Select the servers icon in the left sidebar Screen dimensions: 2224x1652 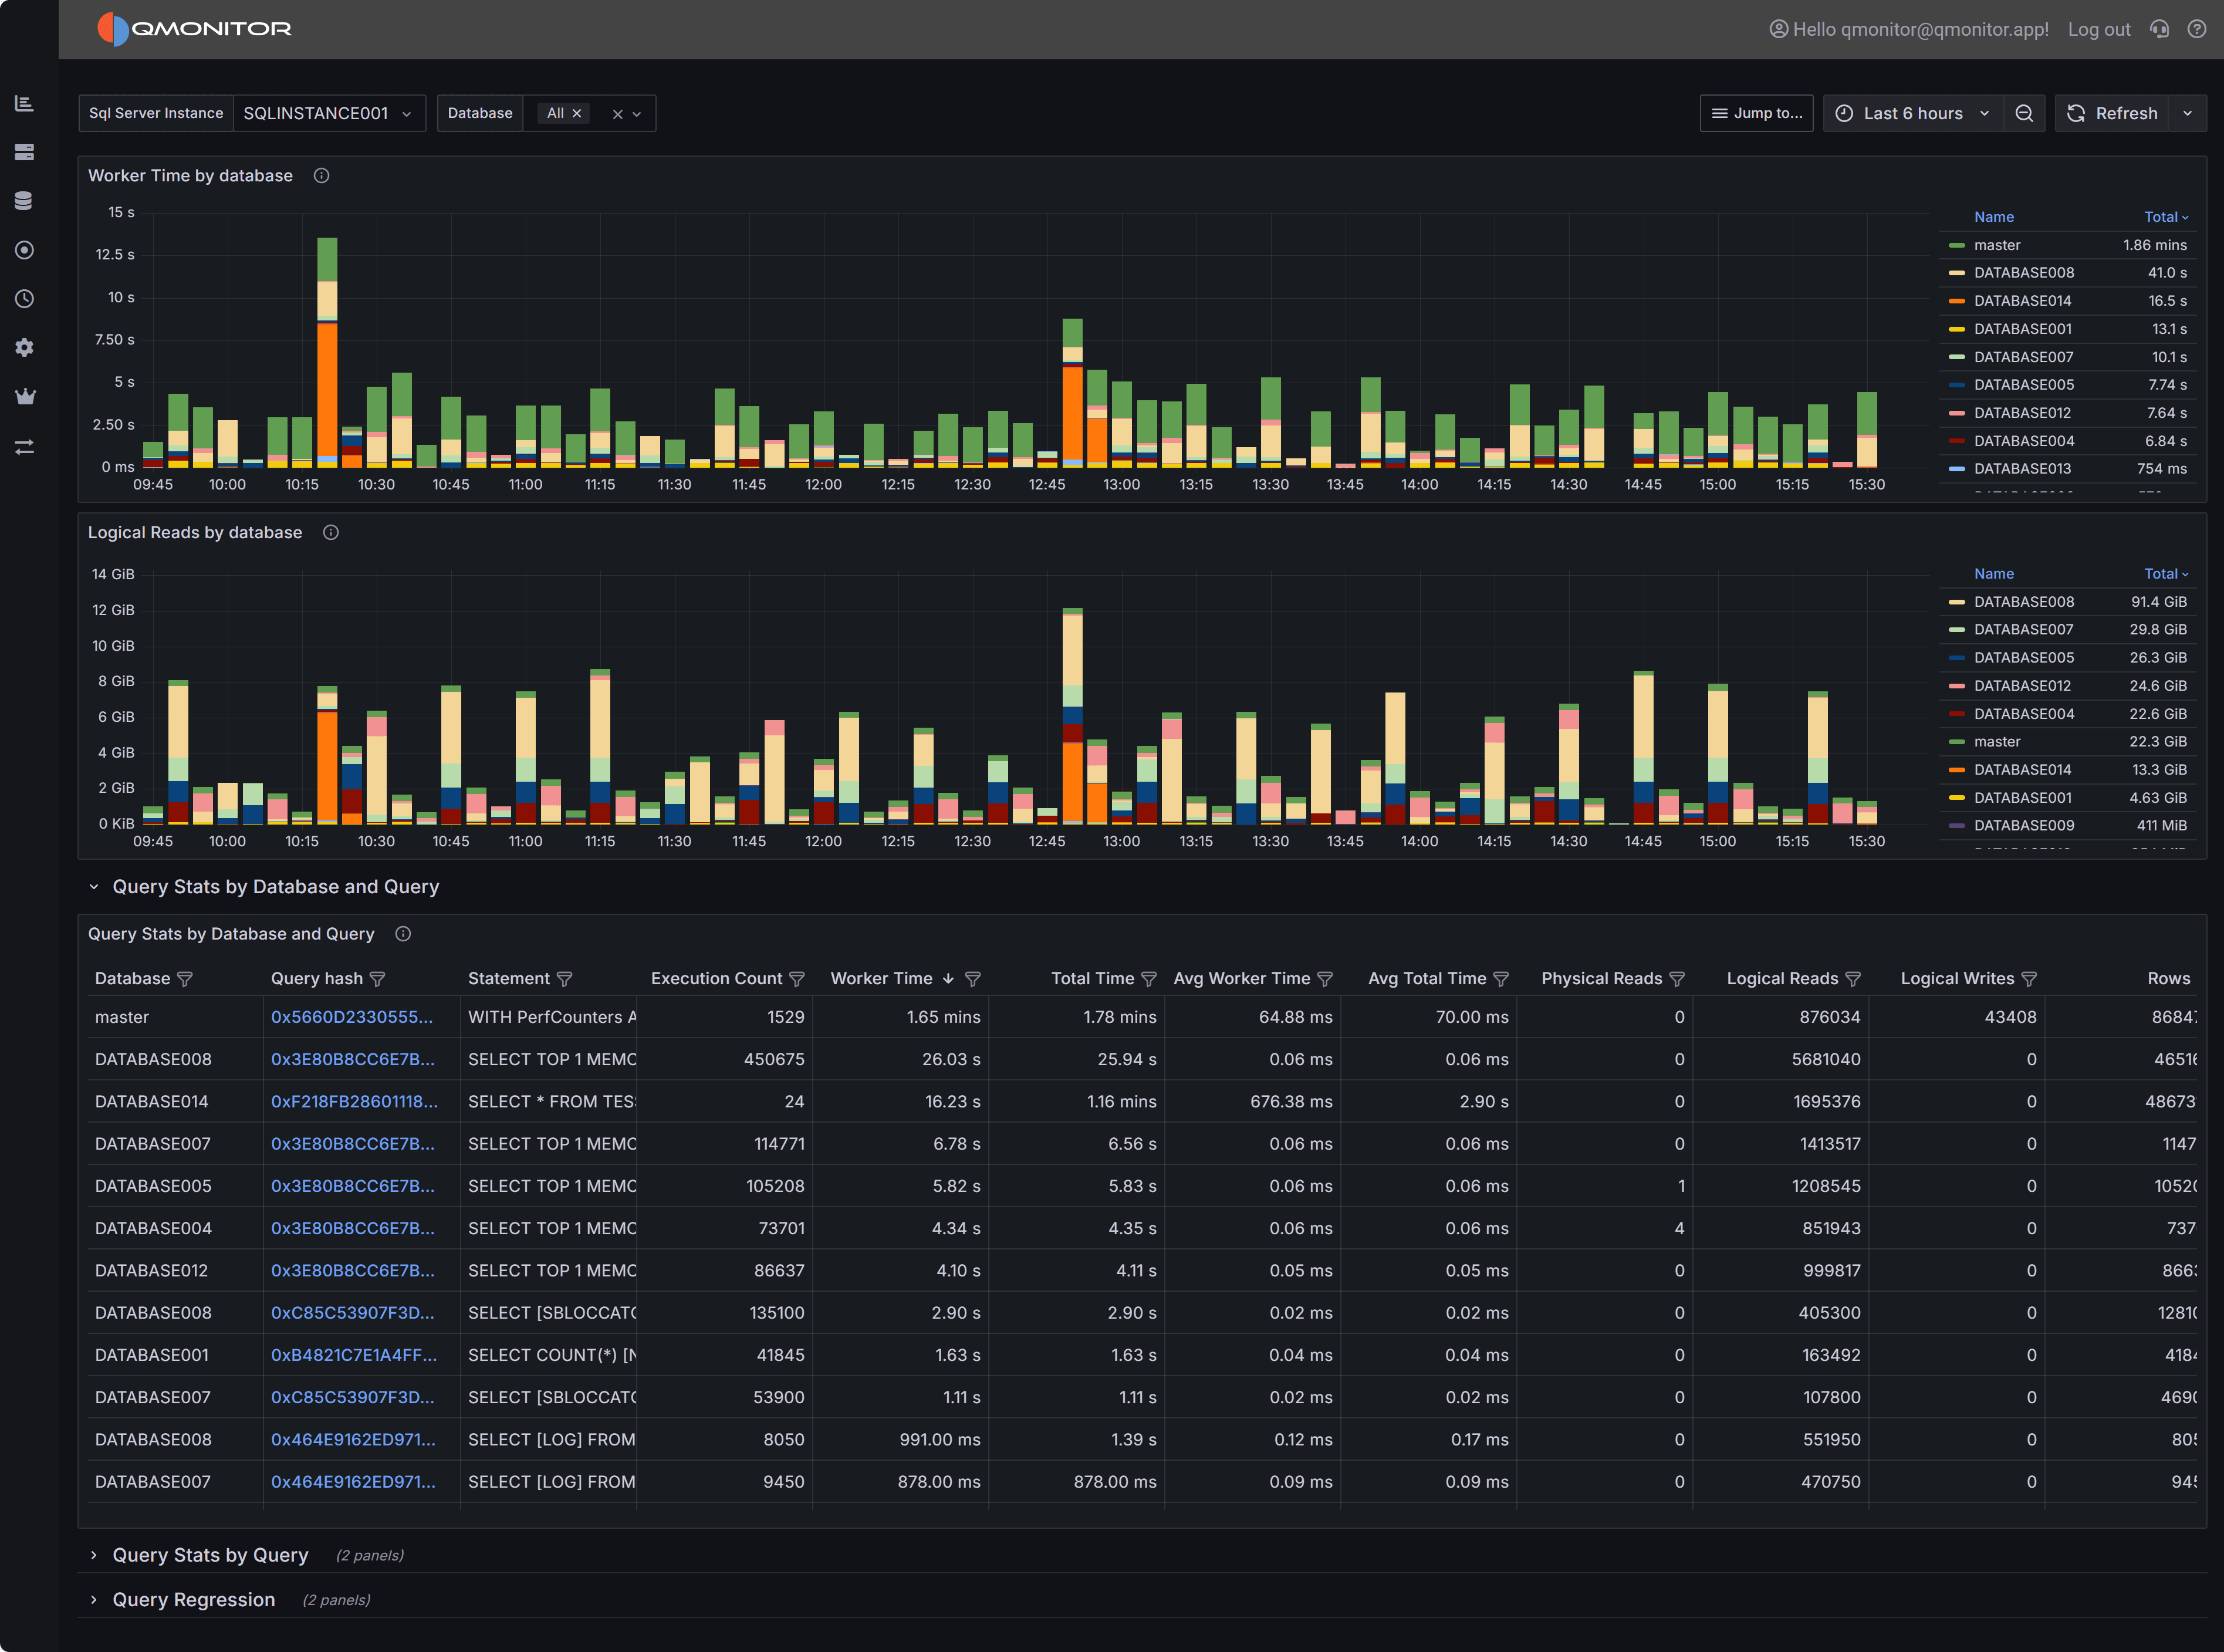(24, 151)
